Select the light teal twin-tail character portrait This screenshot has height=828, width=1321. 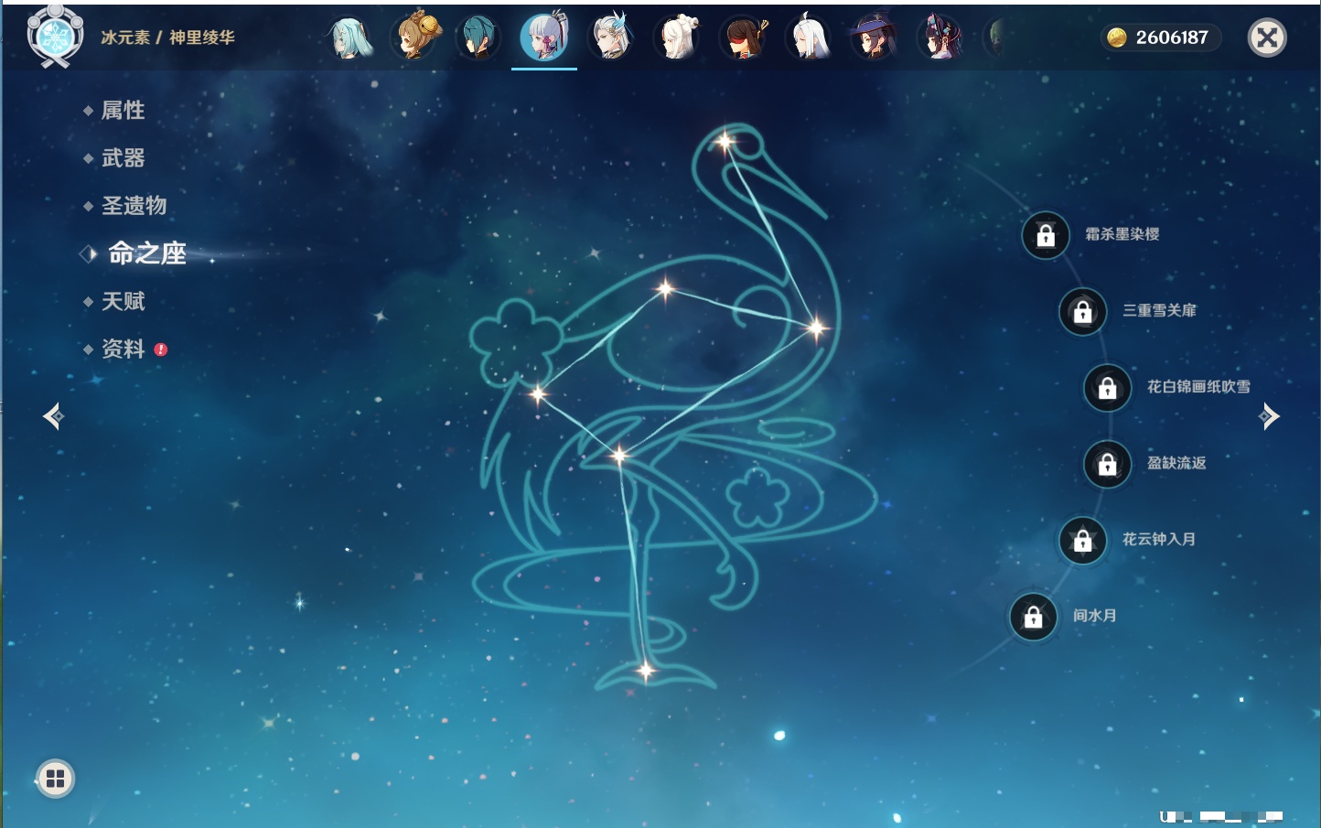point(349,38)
